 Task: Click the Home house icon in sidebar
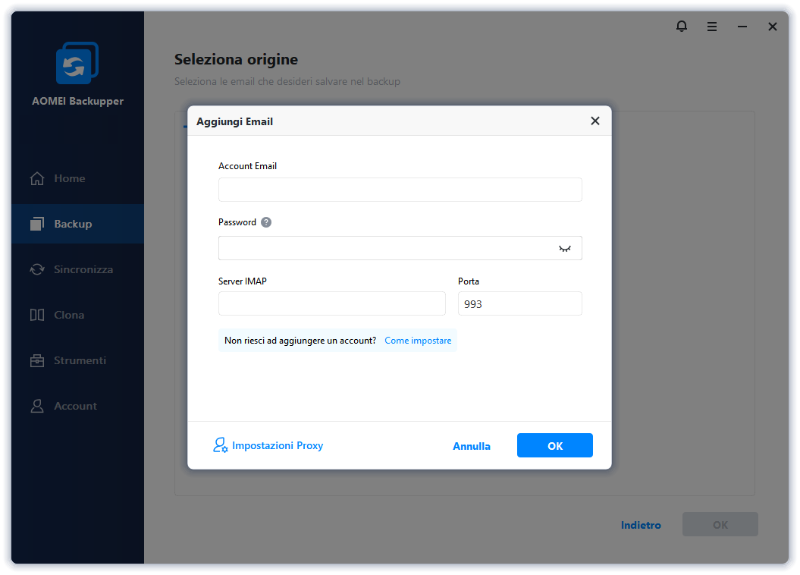pos(37,178)
